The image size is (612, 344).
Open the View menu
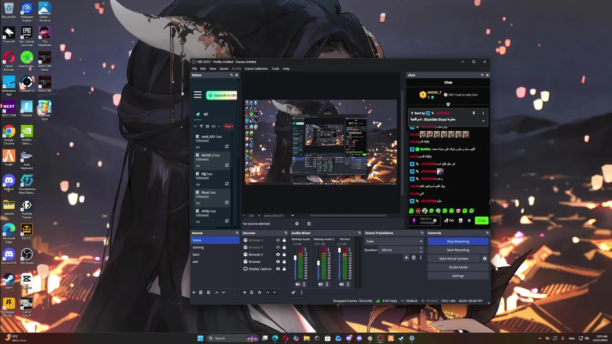pyautogui.click(x=212, y=69)
